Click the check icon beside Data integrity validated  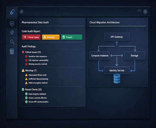pos(26,94)
